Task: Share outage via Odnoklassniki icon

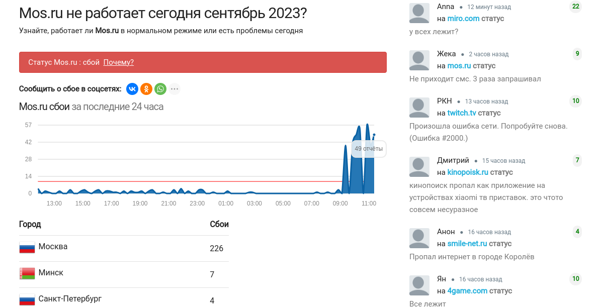Action: (x=146, y=89)
